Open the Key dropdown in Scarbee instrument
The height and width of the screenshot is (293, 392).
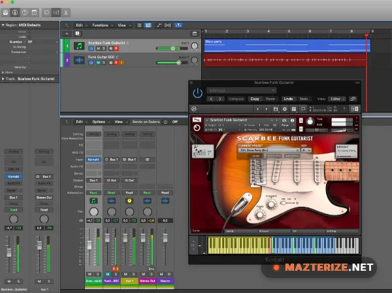coord(306,150)
